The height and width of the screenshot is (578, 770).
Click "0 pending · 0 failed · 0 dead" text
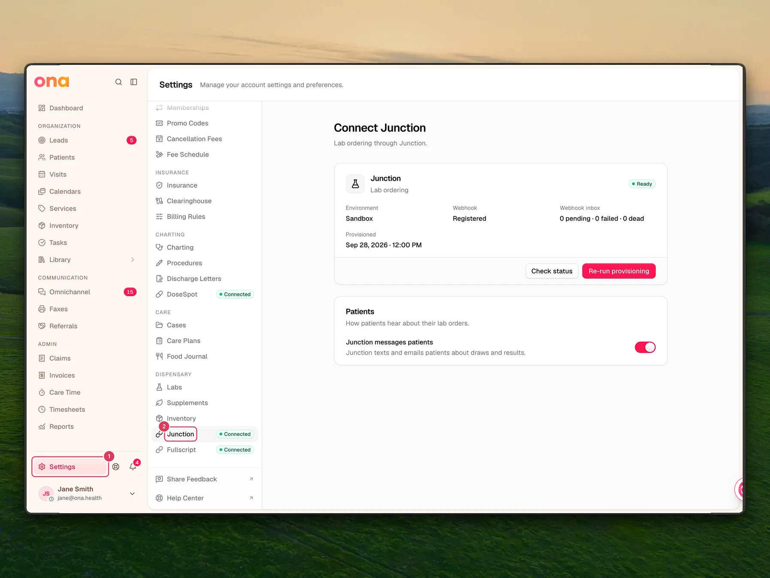602,219
